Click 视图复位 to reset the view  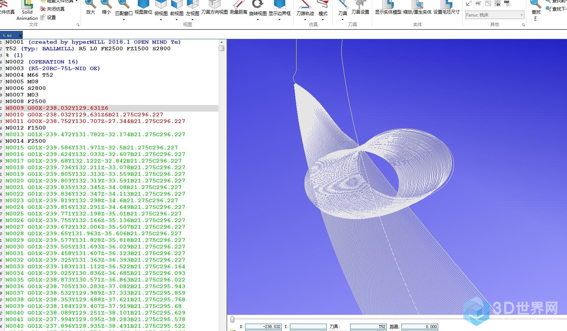pos(143,7)
